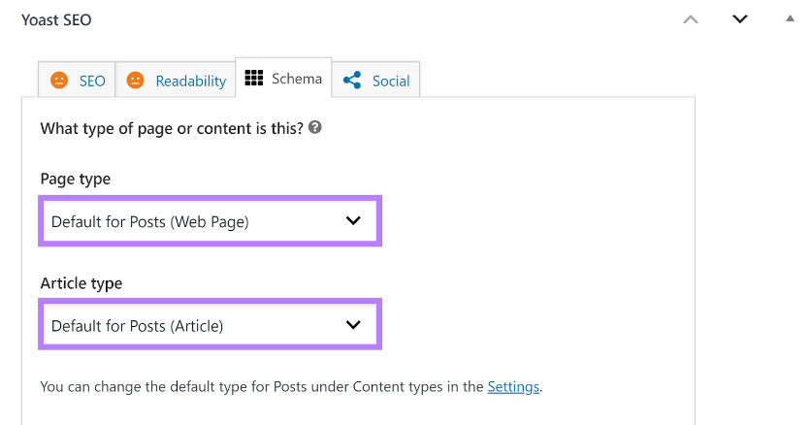Click the chevron in Article type select
Screen dimensions: 812x425
[x=353, y=325]
